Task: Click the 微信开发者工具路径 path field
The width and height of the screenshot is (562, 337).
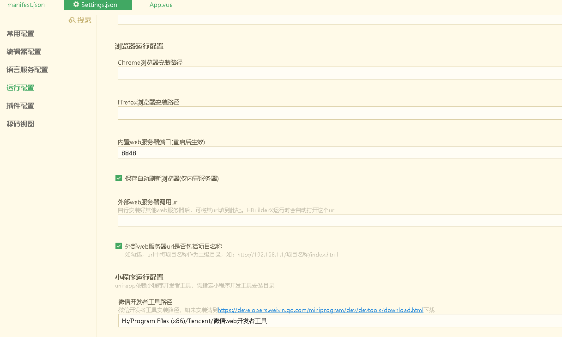Action: [277, 321]
